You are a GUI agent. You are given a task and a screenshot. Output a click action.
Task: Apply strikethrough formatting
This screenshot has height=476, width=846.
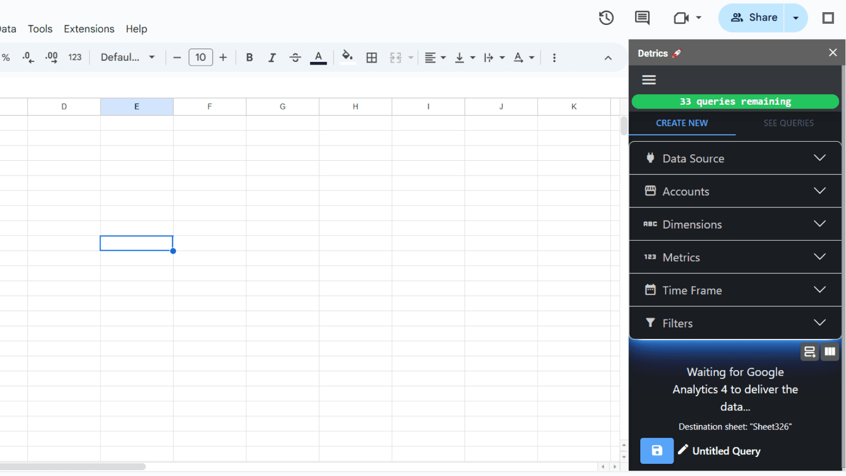[x=295, y=58]
